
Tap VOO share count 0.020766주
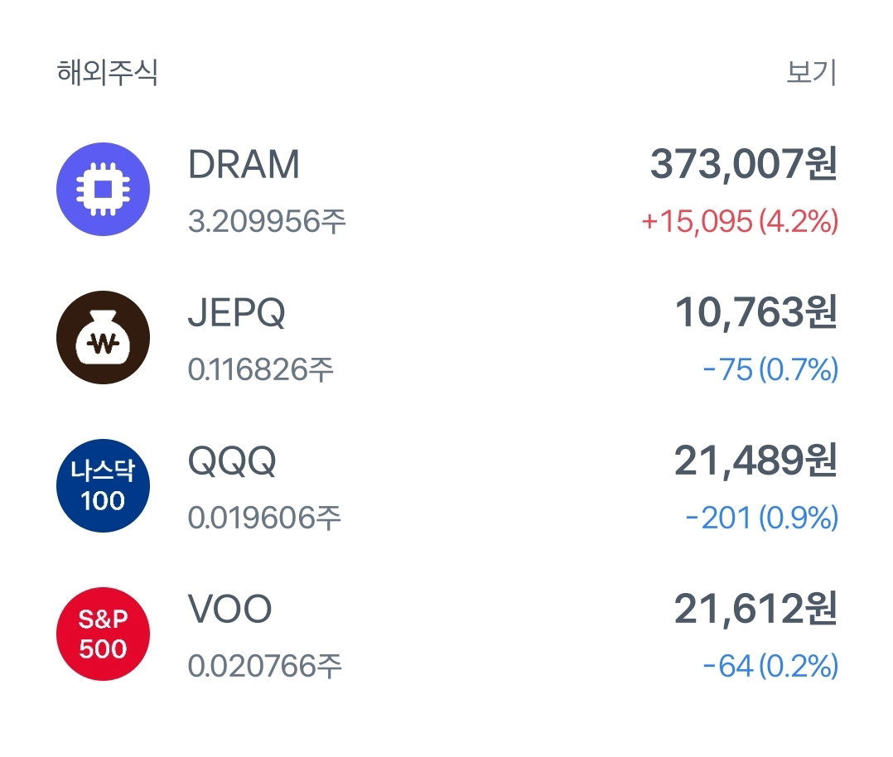coord(265,665)
